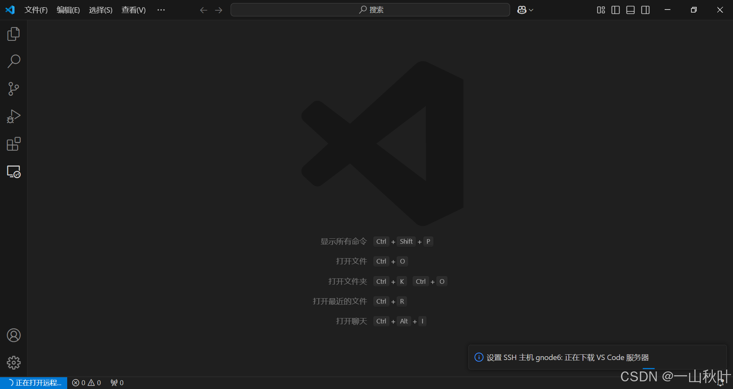733x389 pixels.
Task: Click the 打开最近的文件 label
Action: (x=340, y=301)
